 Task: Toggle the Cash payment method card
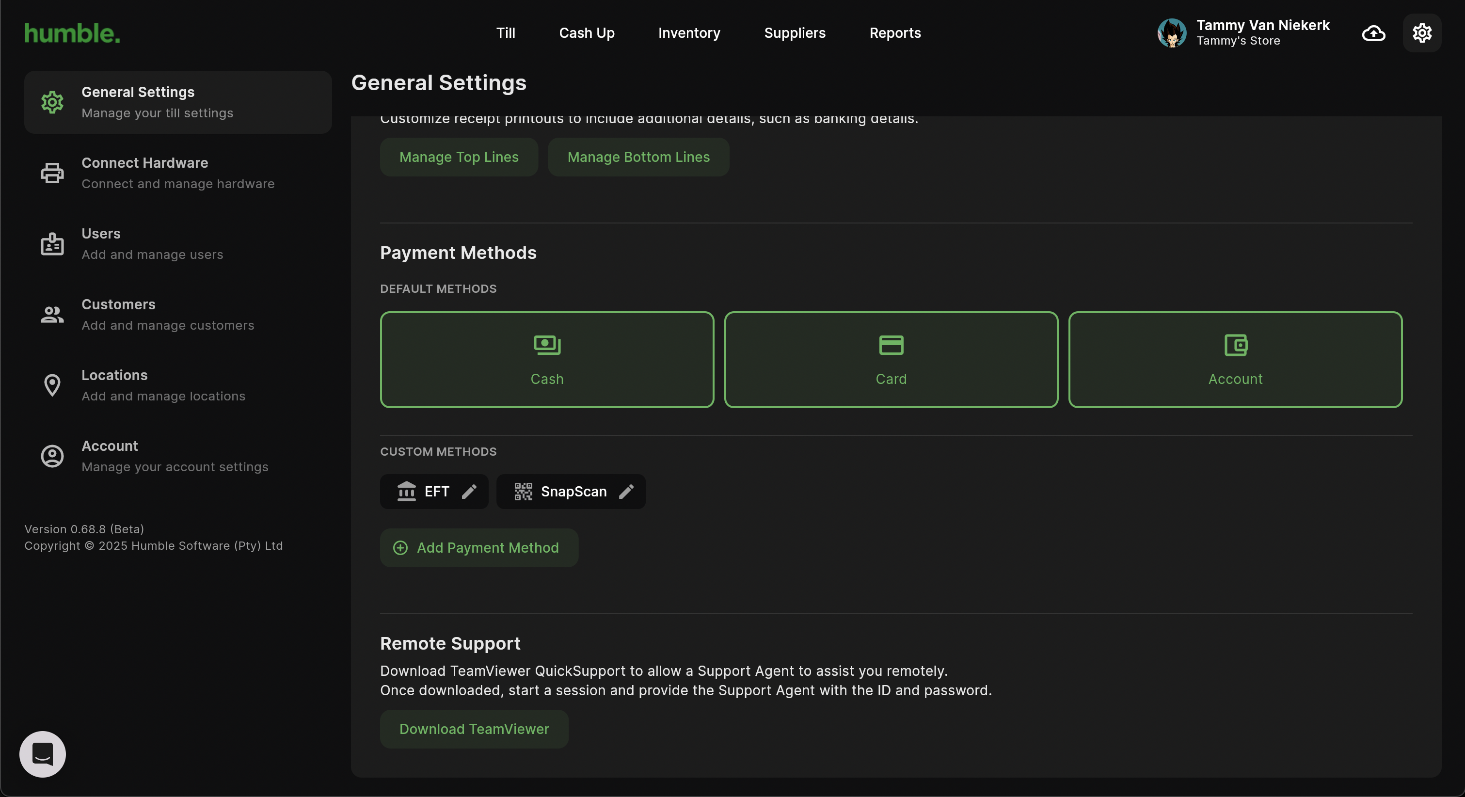547,360
